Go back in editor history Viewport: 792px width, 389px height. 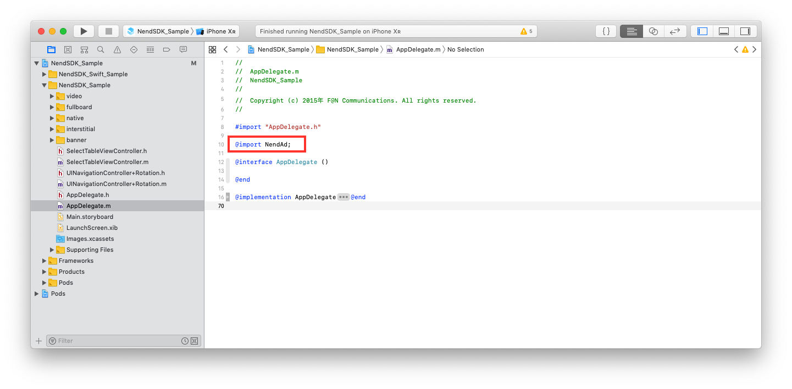click(x=225, y=49)
